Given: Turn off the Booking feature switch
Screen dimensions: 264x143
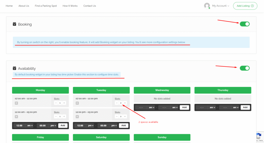Looking at the screenshot, I should tap(244, 24).
